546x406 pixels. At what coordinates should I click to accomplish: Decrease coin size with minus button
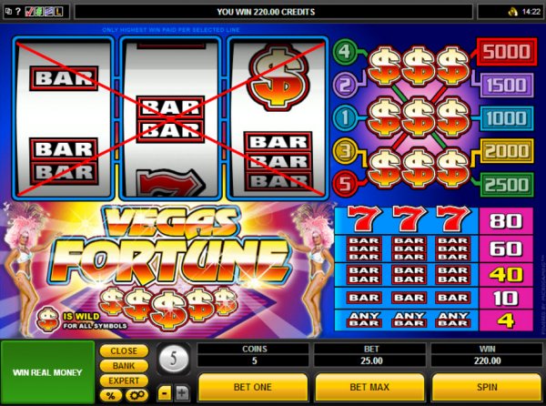pos(165,393)
